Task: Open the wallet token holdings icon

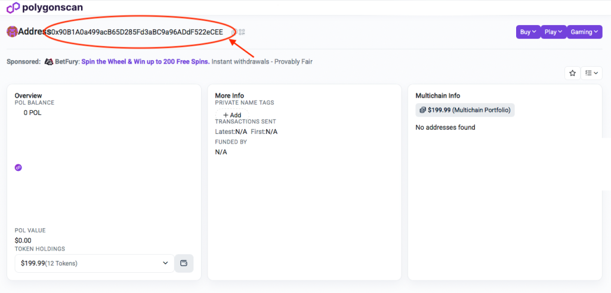Action: (184, 263)
